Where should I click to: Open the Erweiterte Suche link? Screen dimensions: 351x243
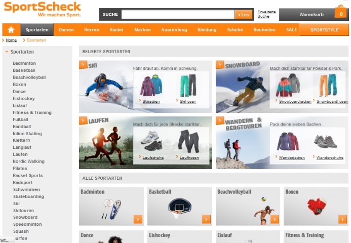(266, 14)
